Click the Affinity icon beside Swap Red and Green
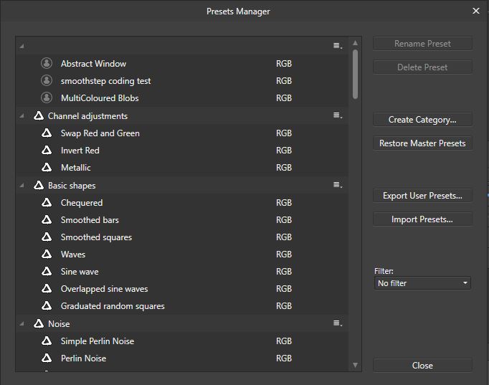The height and width of the screenshot is (385, 489). point(47,133)
